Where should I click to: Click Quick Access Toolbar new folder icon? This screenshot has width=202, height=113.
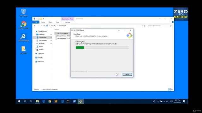(x=41, y=19)
